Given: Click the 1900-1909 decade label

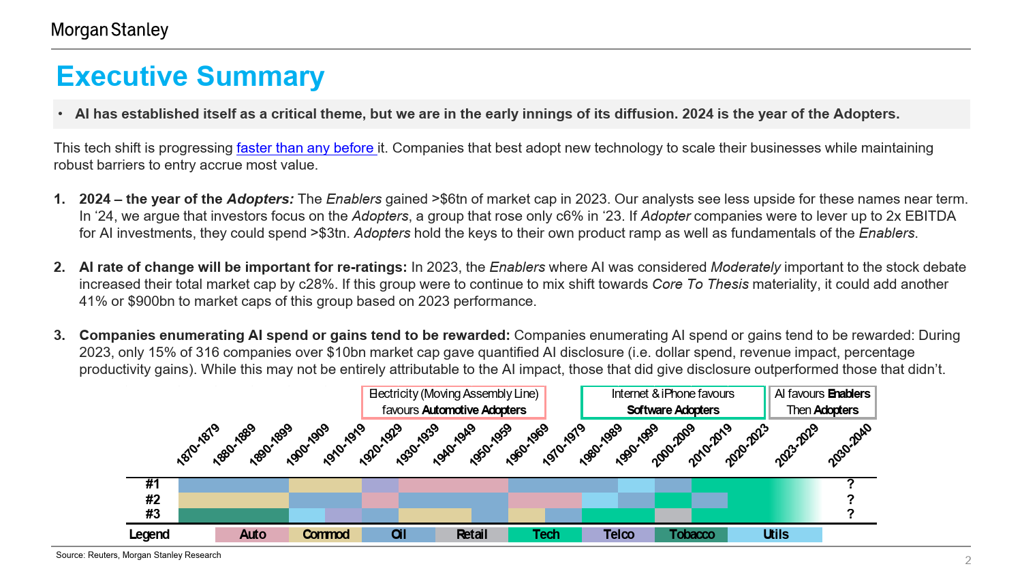Looking at the screenshot, I should coord(308,445).
